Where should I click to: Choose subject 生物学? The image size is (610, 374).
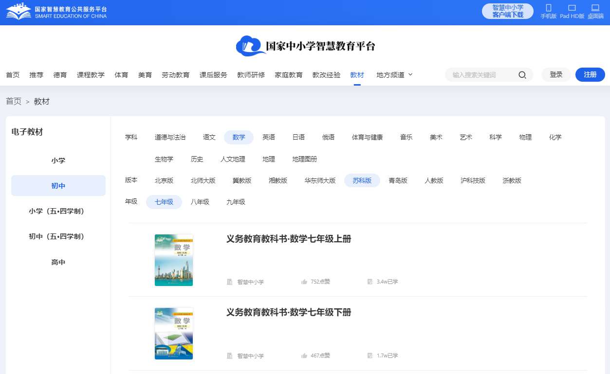(164, 159)
